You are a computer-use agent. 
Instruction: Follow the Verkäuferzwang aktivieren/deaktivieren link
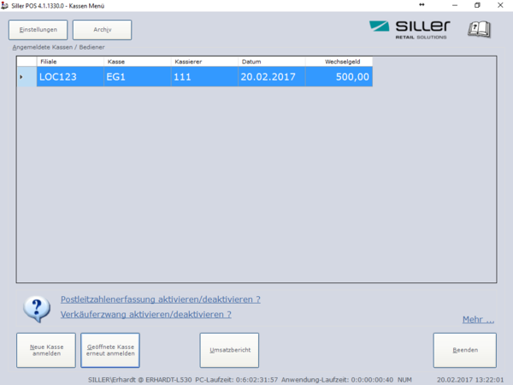click(146, 314)
